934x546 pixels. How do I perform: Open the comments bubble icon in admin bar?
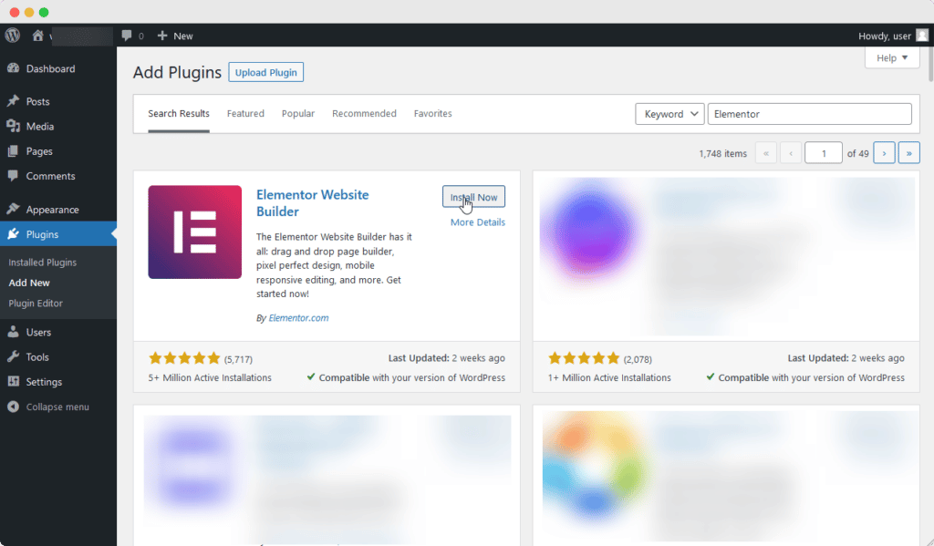tap(126, 36)
